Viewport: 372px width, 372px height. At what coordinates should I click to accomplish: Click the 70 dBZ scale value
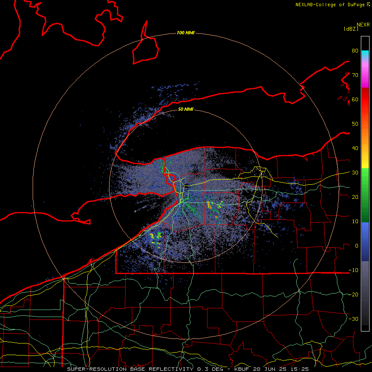[355, 75]
